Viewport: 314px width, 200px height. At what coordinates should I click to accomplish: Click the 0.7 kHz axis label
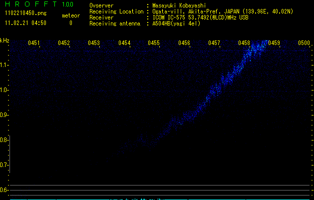[x=4, y=165]
